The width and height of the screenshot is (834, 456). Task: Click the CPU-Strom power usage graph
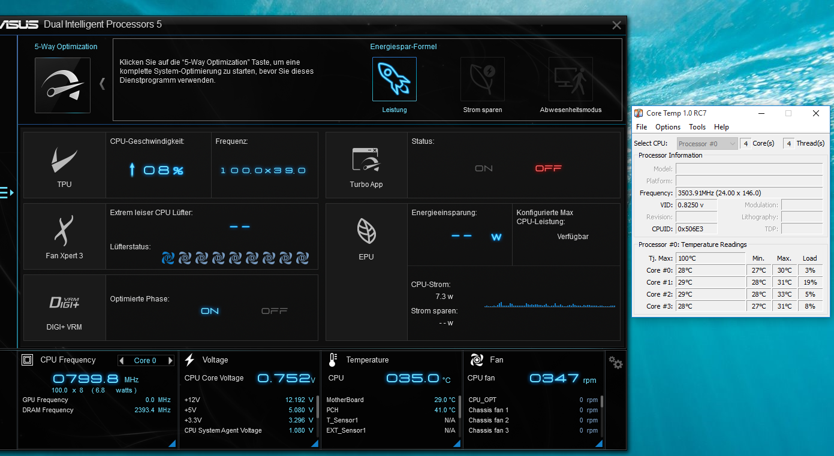[550, 303]
